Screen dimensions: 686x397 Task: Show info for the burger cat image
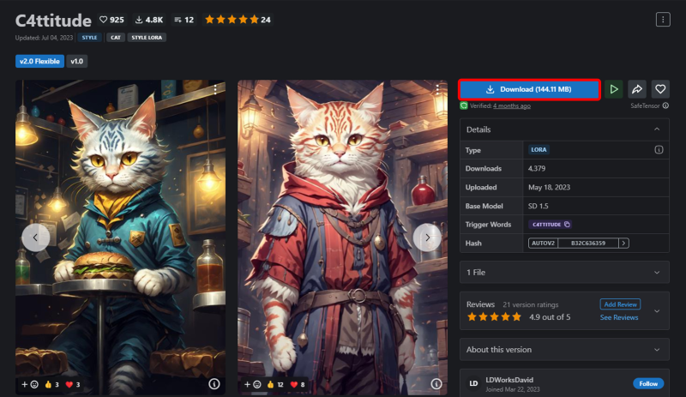tap(214, 384)
